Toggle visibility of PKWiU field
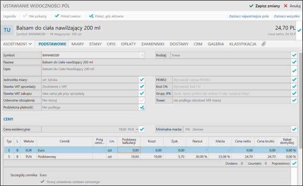Screen dimensions: 303x186 (294, 79)
